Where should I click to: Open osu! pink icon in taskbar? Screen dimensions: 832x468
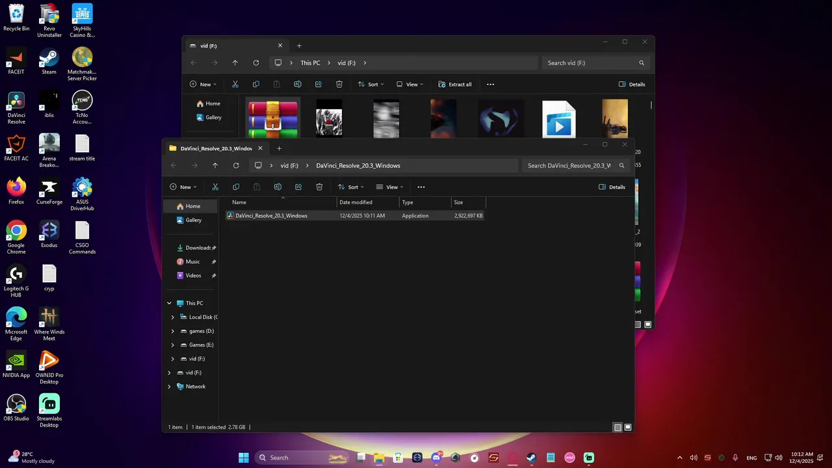tap(569, 458)
